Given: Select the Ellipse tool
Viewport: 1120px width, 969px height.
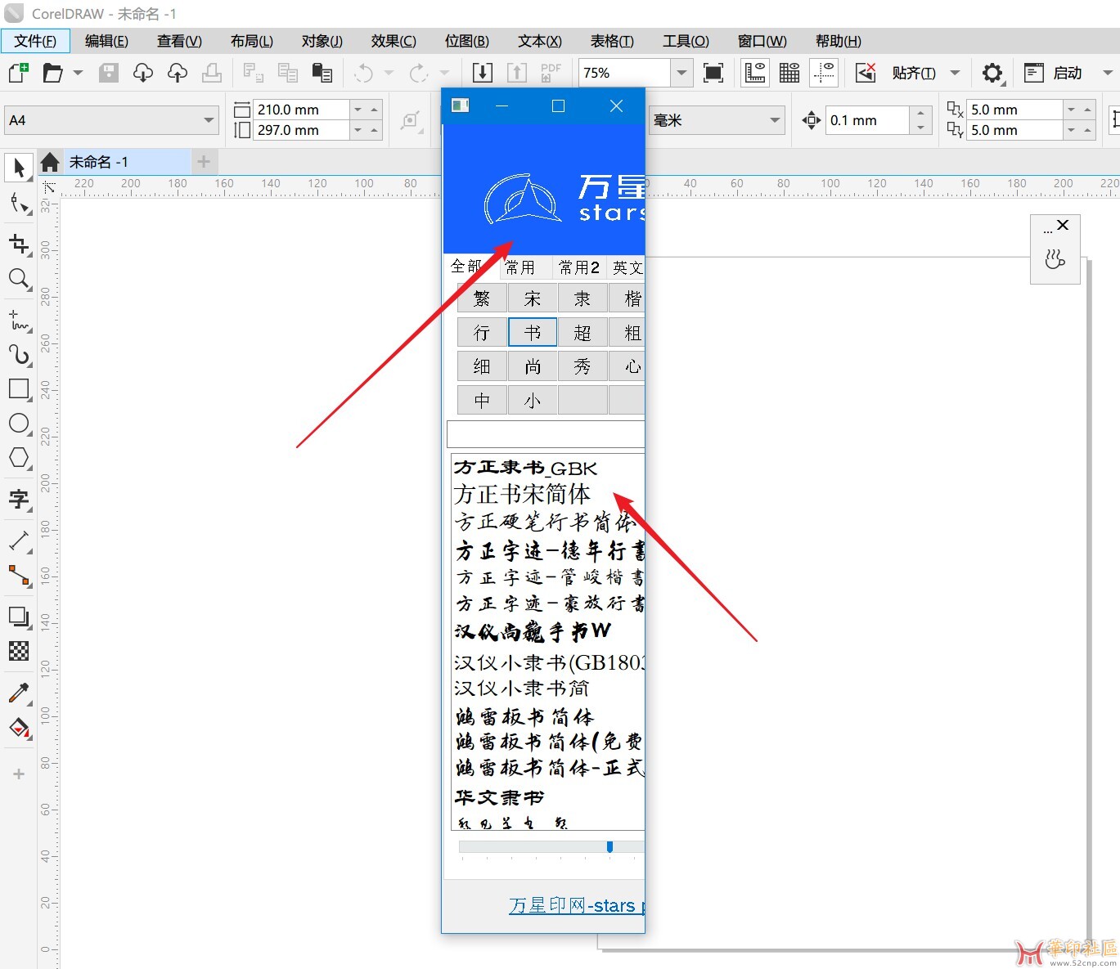Looking at the screenshot, I should click(x=19, y=424).
